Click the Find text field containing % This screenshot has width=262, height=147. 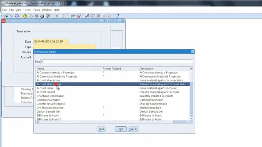(x=117, y=62)
